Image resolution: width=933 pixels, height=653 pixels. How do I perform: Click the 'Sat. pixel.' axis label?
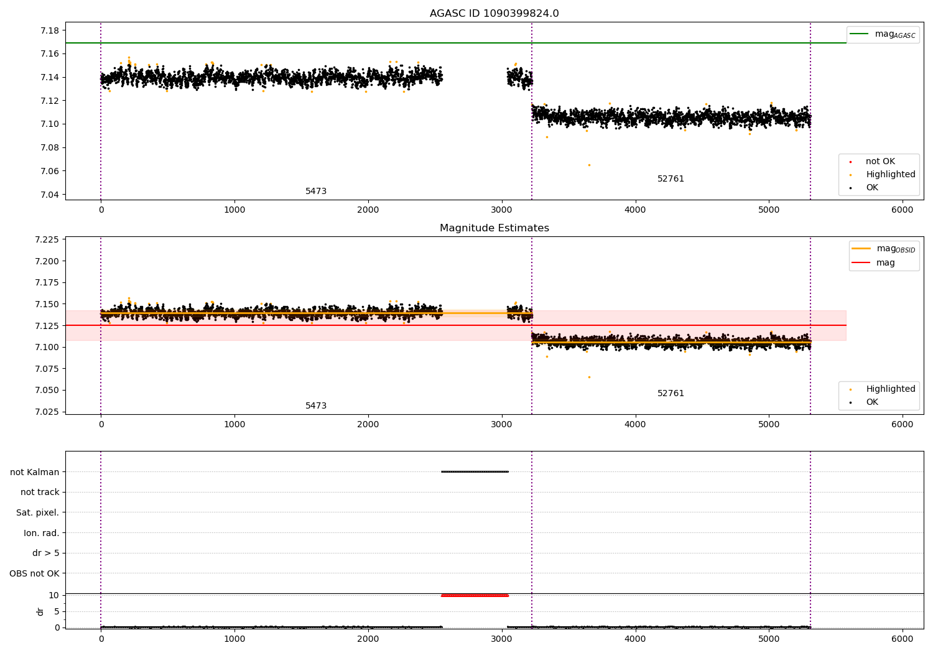(x=37, y=512)
